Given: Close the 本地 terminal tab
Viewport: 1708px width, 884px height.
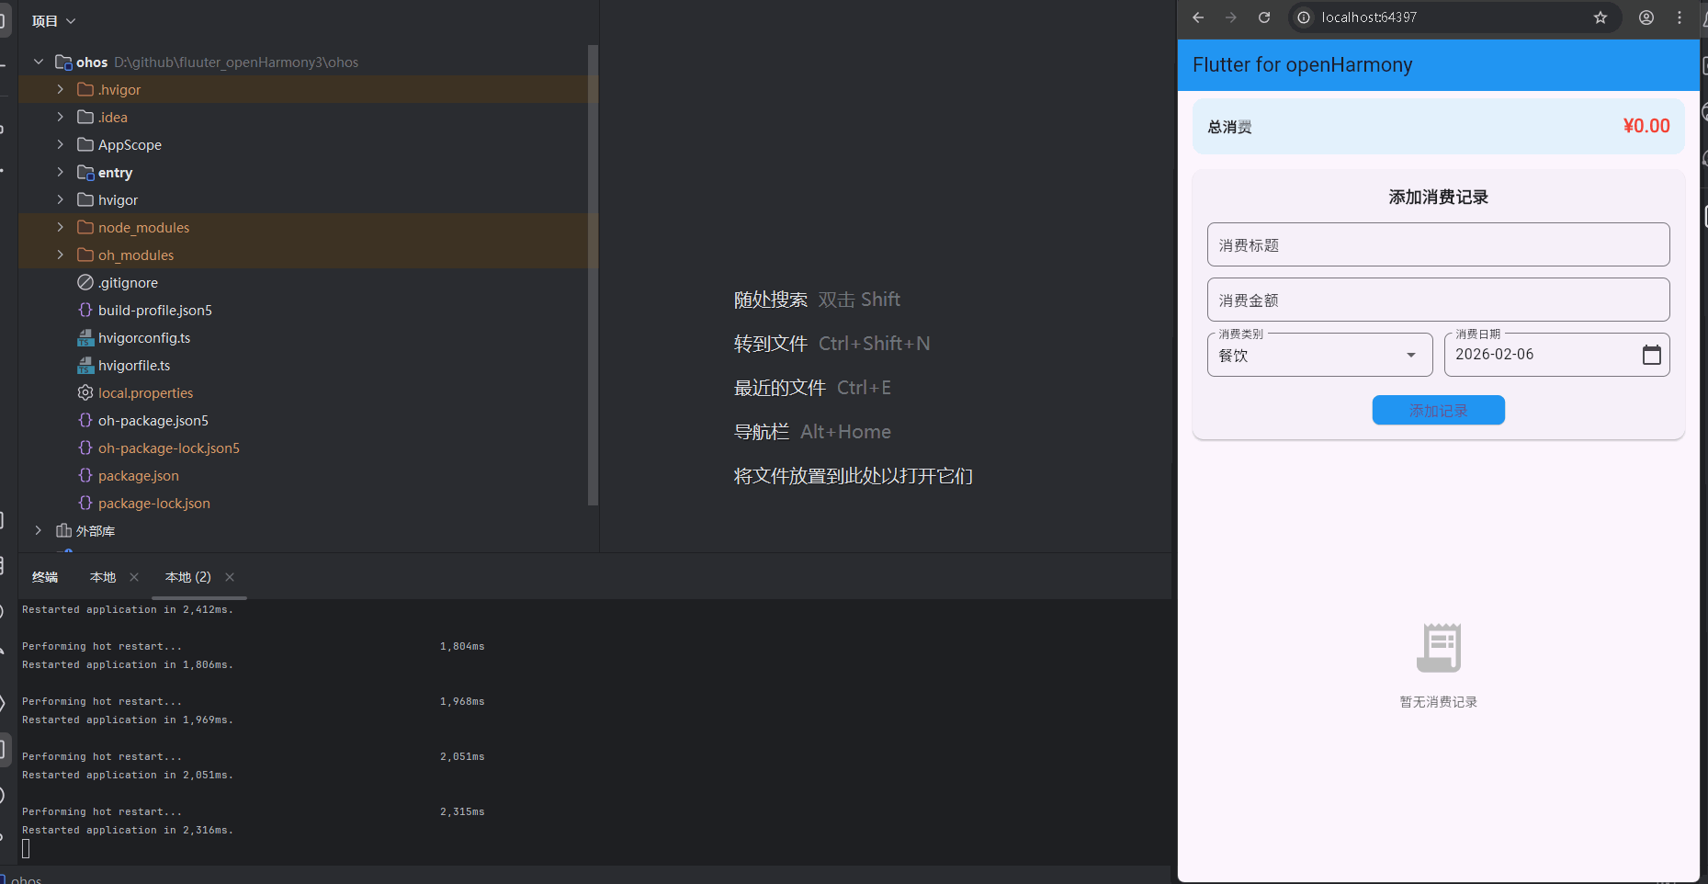Looking at the screenshot, I should (134, 577).
